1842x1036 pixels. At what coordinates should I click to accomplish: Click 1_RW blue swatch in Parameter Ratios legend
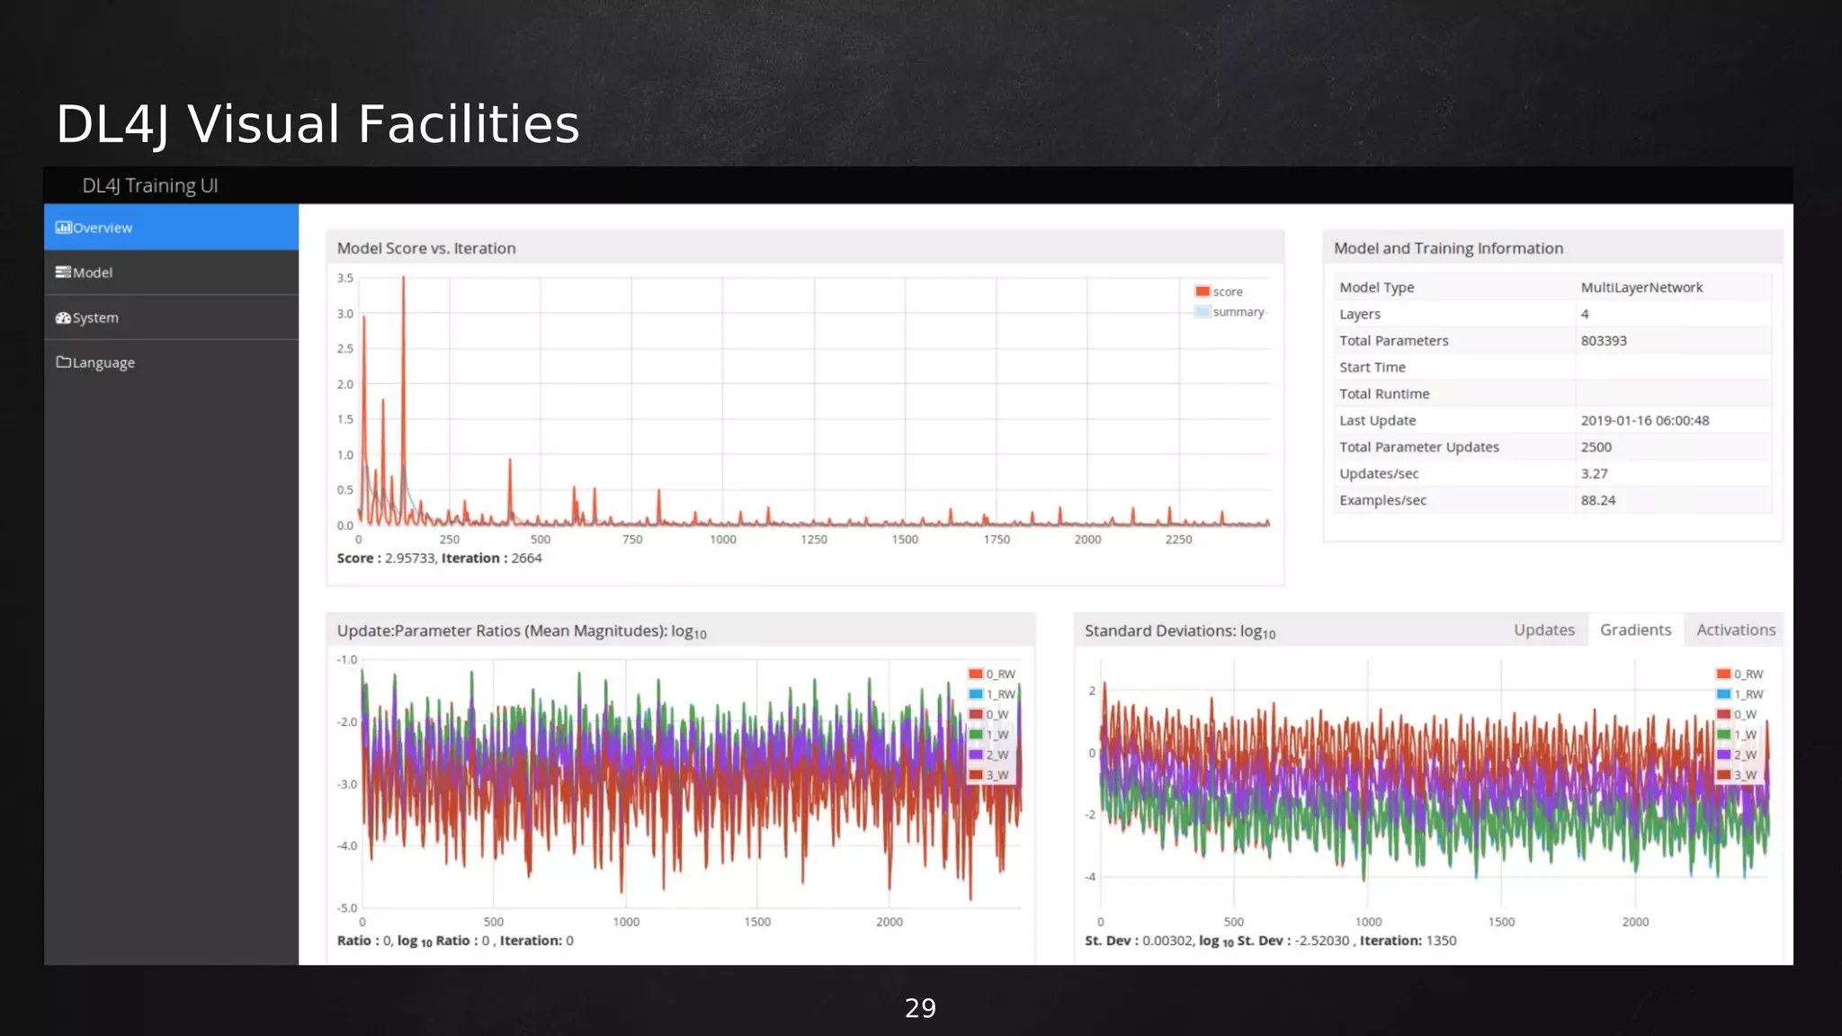tap(976, 694)
